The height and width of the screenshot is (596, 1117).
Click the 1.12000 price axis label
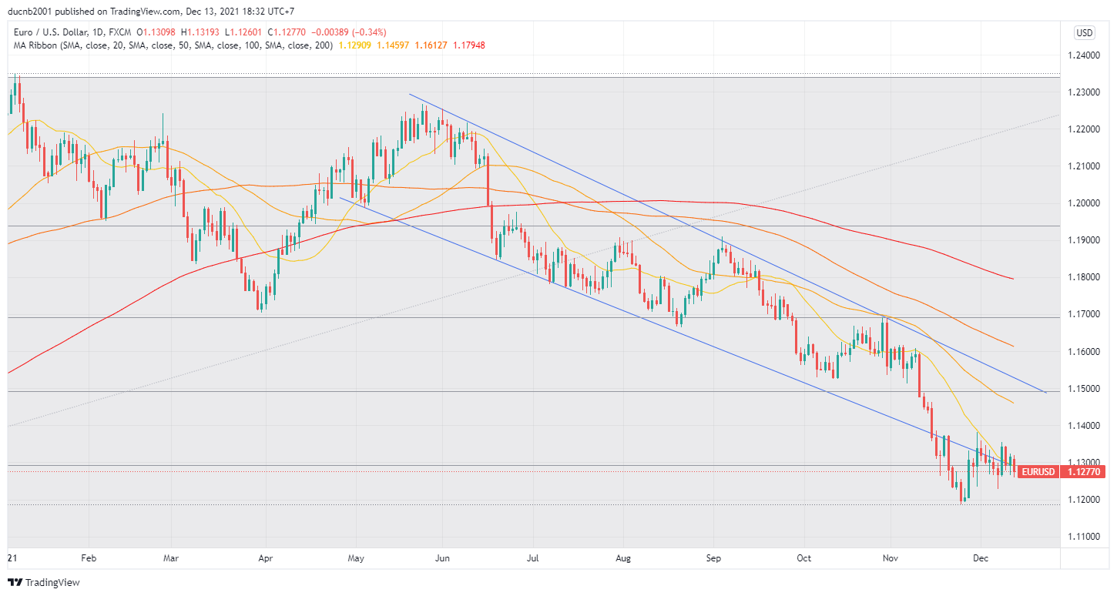pyautogui.click(x=1085, y=500)
